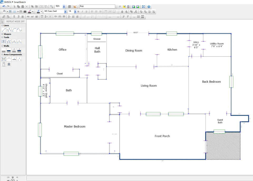Expand the Shapes section
Screen dimensions: 253x181
click(2, 34)
